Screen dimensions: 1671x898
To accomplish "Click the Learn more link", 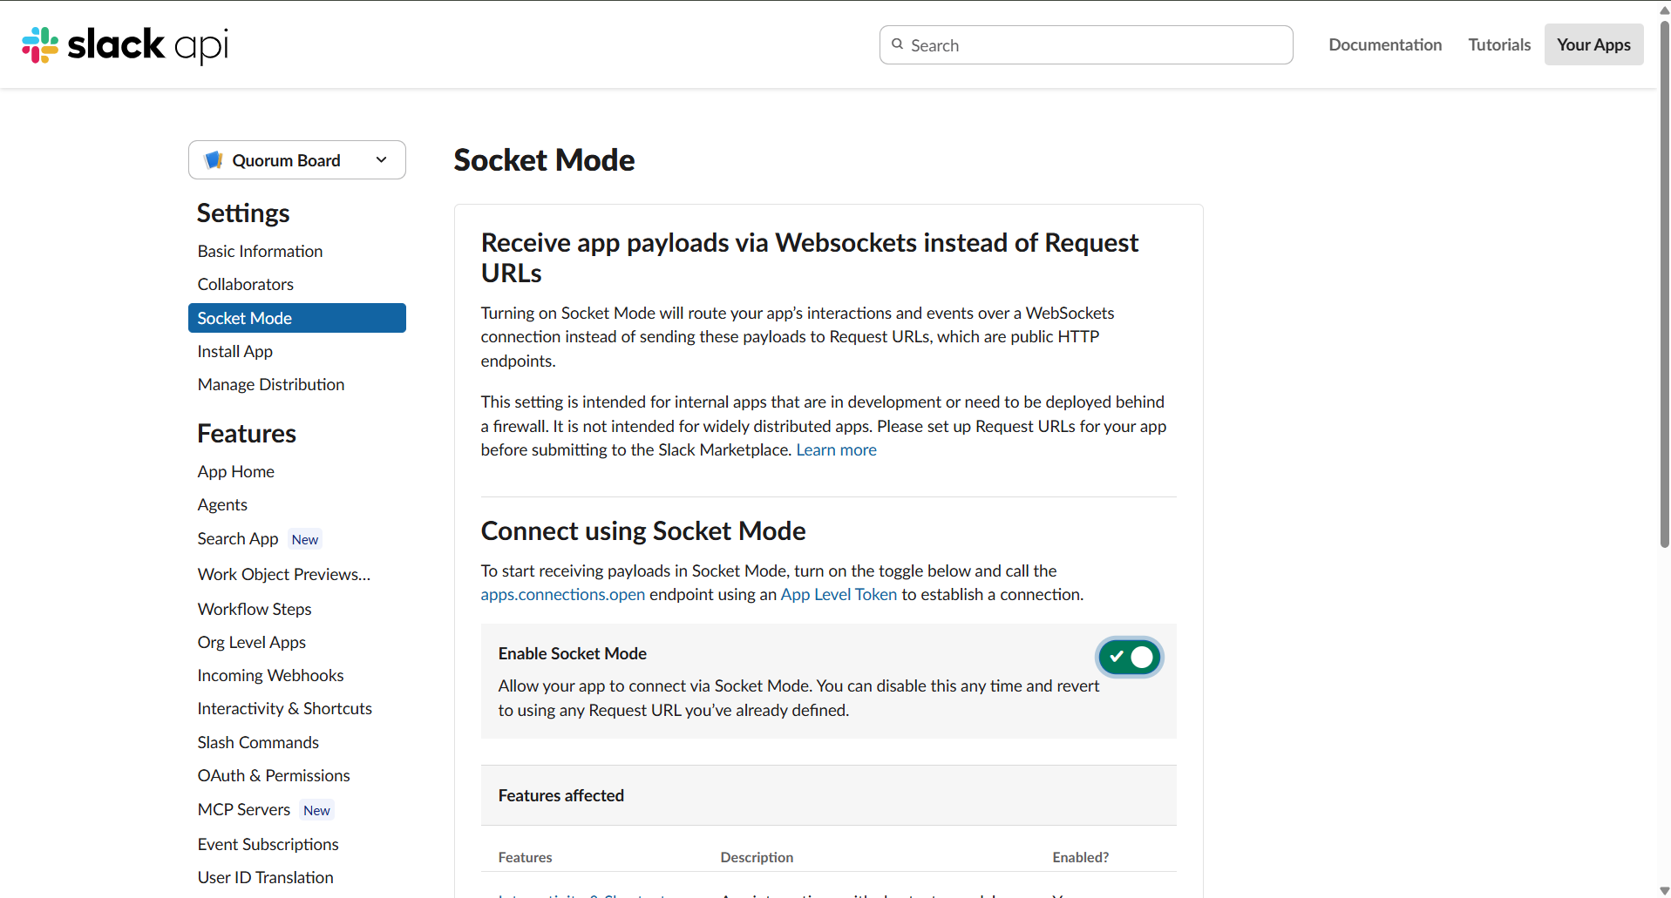I will tap(837, 449).
